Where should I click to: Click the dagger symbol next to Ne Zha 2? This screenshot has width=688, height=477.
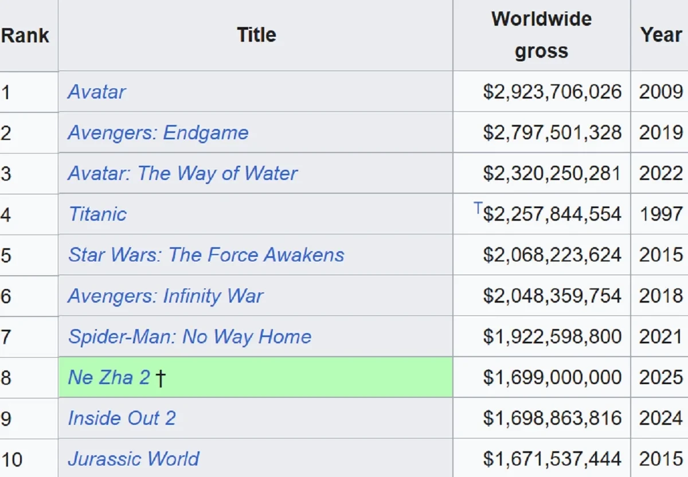[x=161, y=378]
